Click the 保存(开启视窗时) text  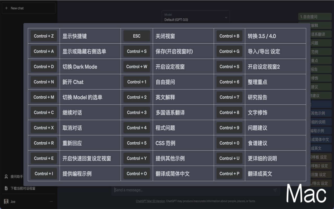(x=174, y=51)
